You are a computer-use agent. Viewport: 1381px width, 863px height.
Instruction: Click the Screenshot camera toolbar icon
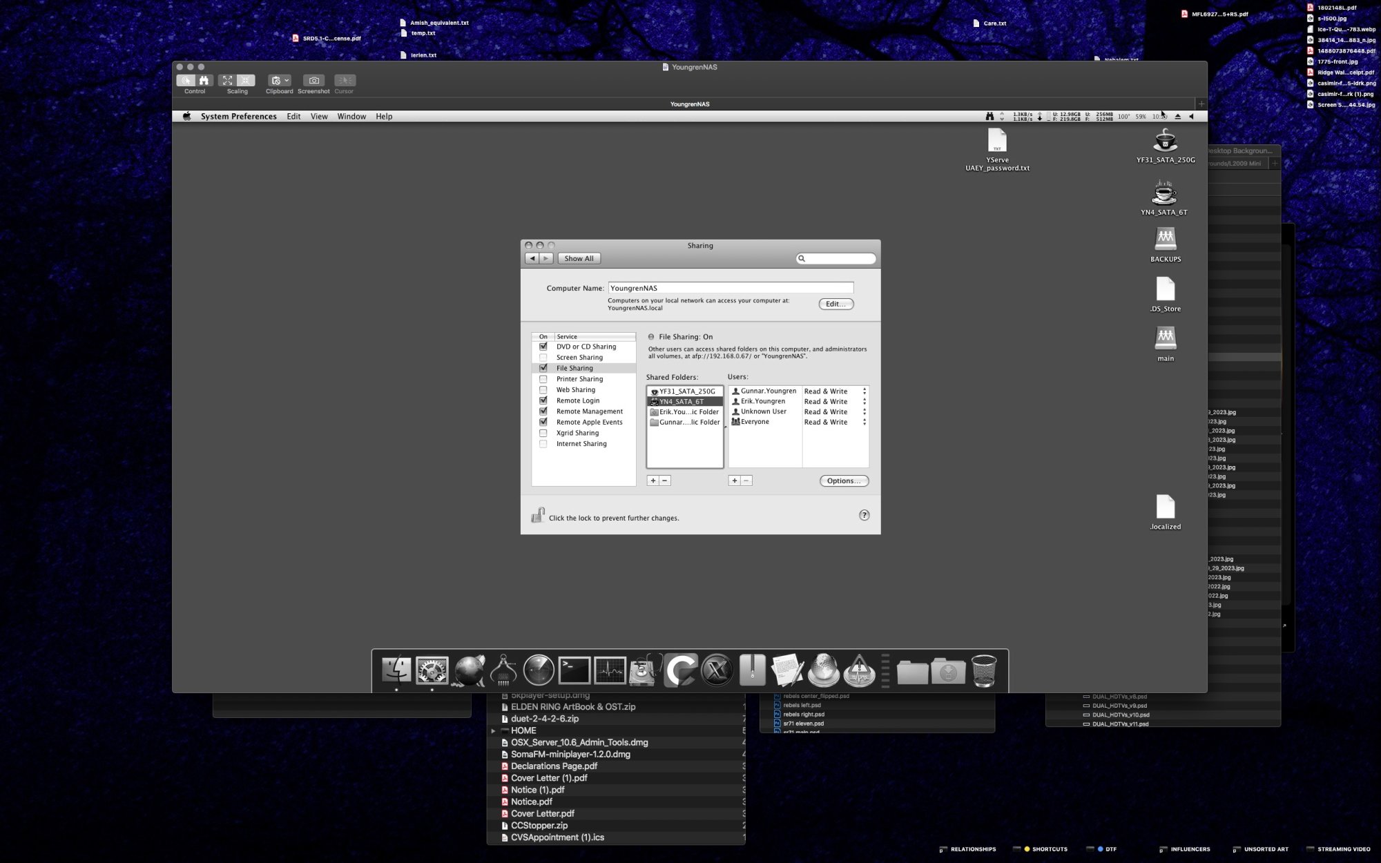[313, 81]
